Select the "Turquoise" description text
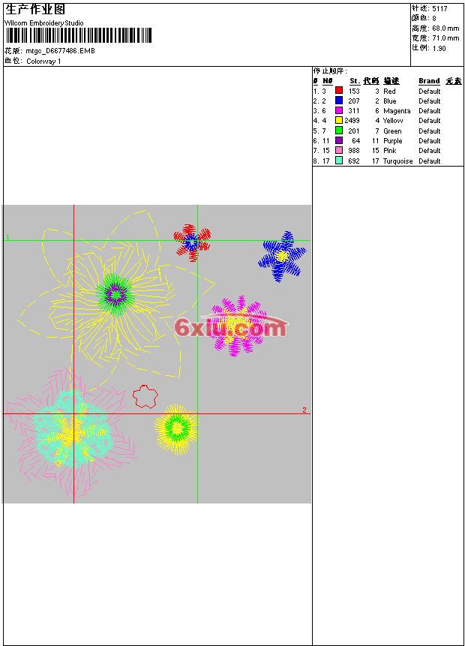Screen dimensions: 465x646 397,161
